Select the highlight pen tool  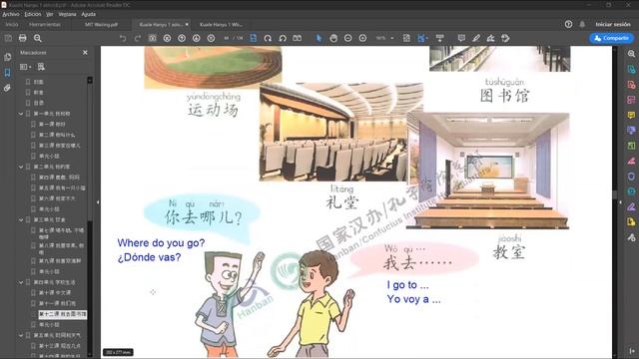point(476,38)
